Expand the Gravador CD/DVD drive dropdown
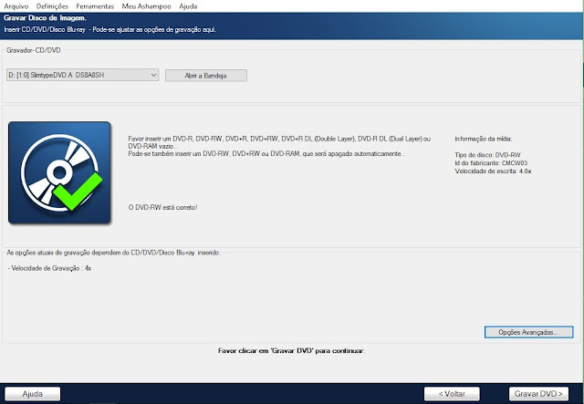Screen dimensions: 584x404 pyautogui.click(x=82, y=75)
